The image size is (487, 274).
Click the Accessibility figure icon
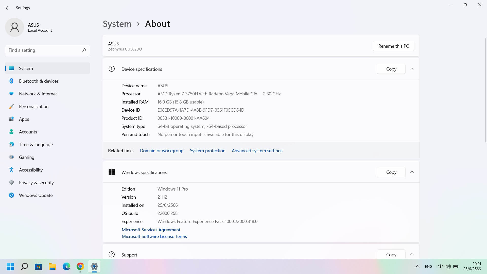pos(11,170)
